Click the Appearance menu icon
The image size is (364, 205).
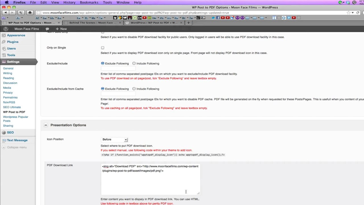(x=3, y=35)
